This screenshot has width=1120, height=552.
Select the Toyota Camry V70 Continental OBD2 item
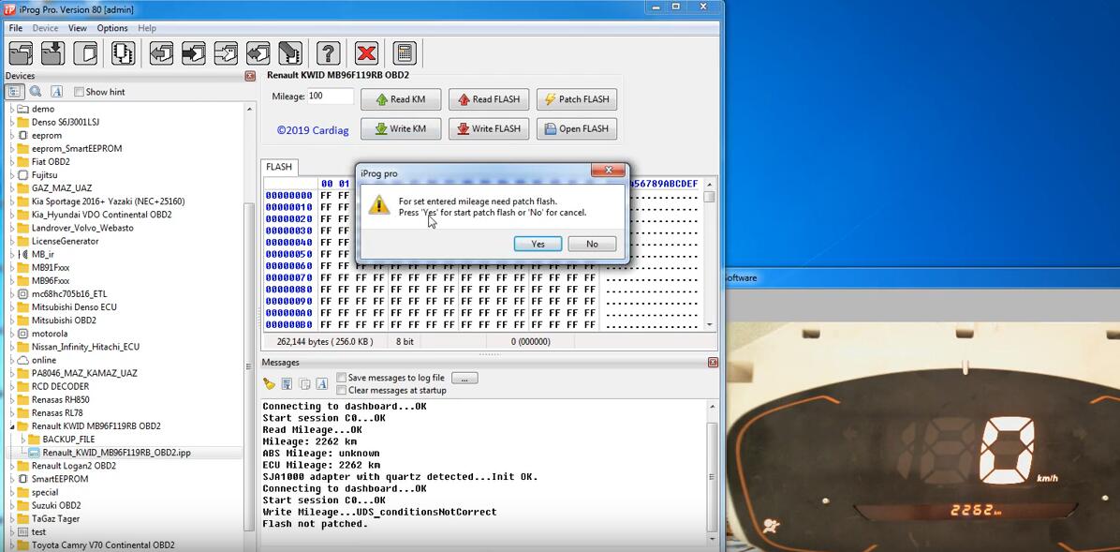103,545
